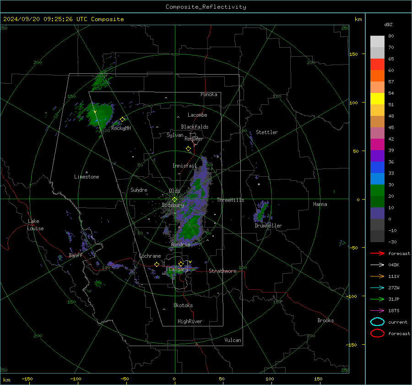Select the green 30 dBZ color swatch
412x385 pixels.
377,190
